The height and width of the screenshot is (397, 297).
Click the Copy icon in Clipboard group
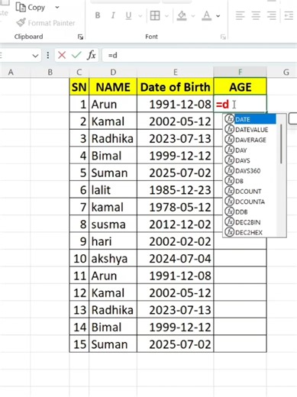tap(21, 8)
